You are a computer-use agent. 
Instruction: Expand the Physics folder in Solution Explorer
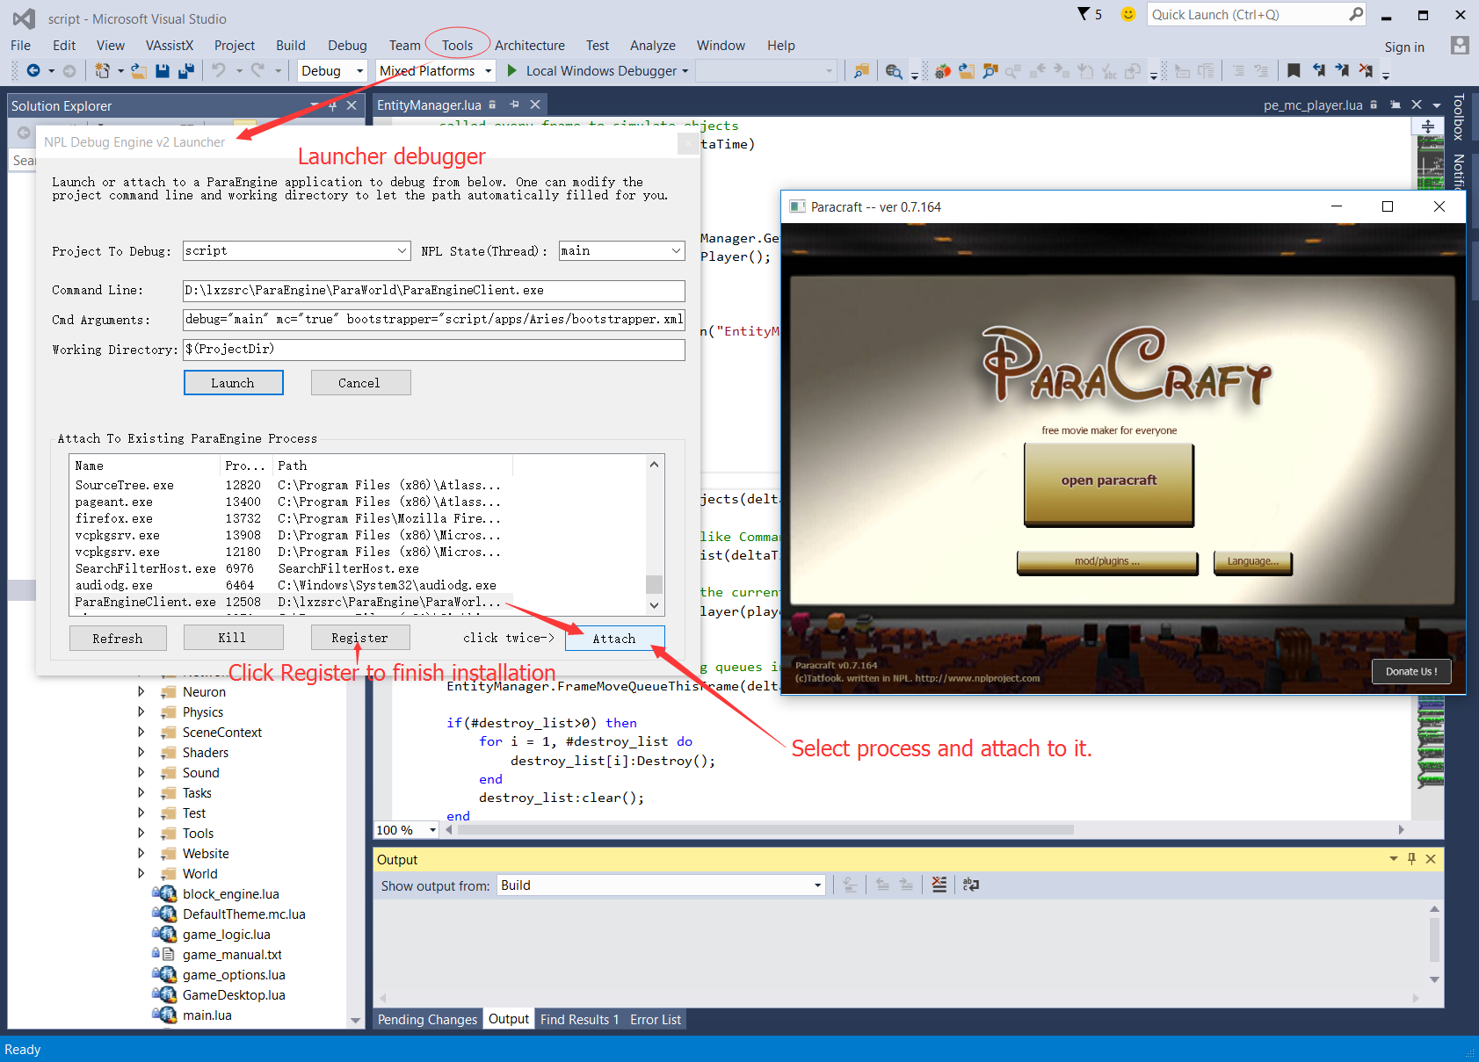141,712
